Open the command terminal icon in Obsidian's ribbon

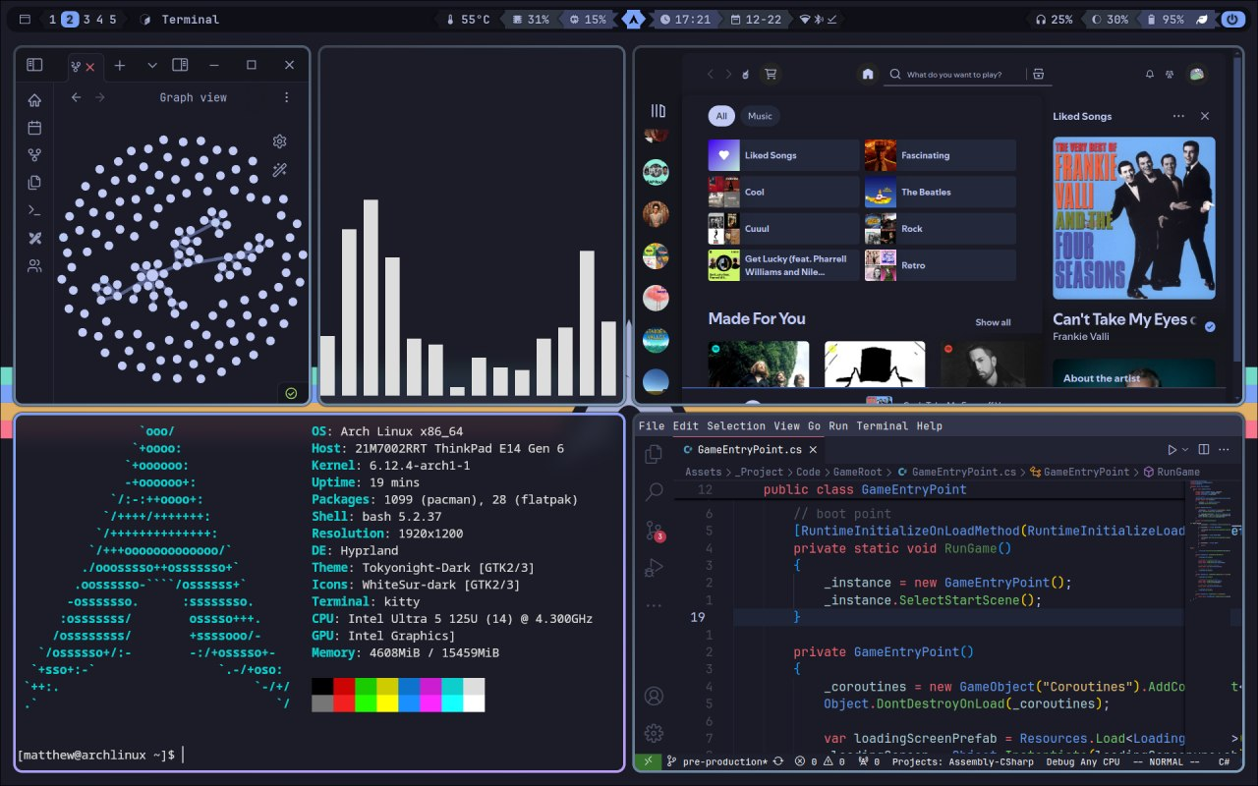(x=34, y=210)
